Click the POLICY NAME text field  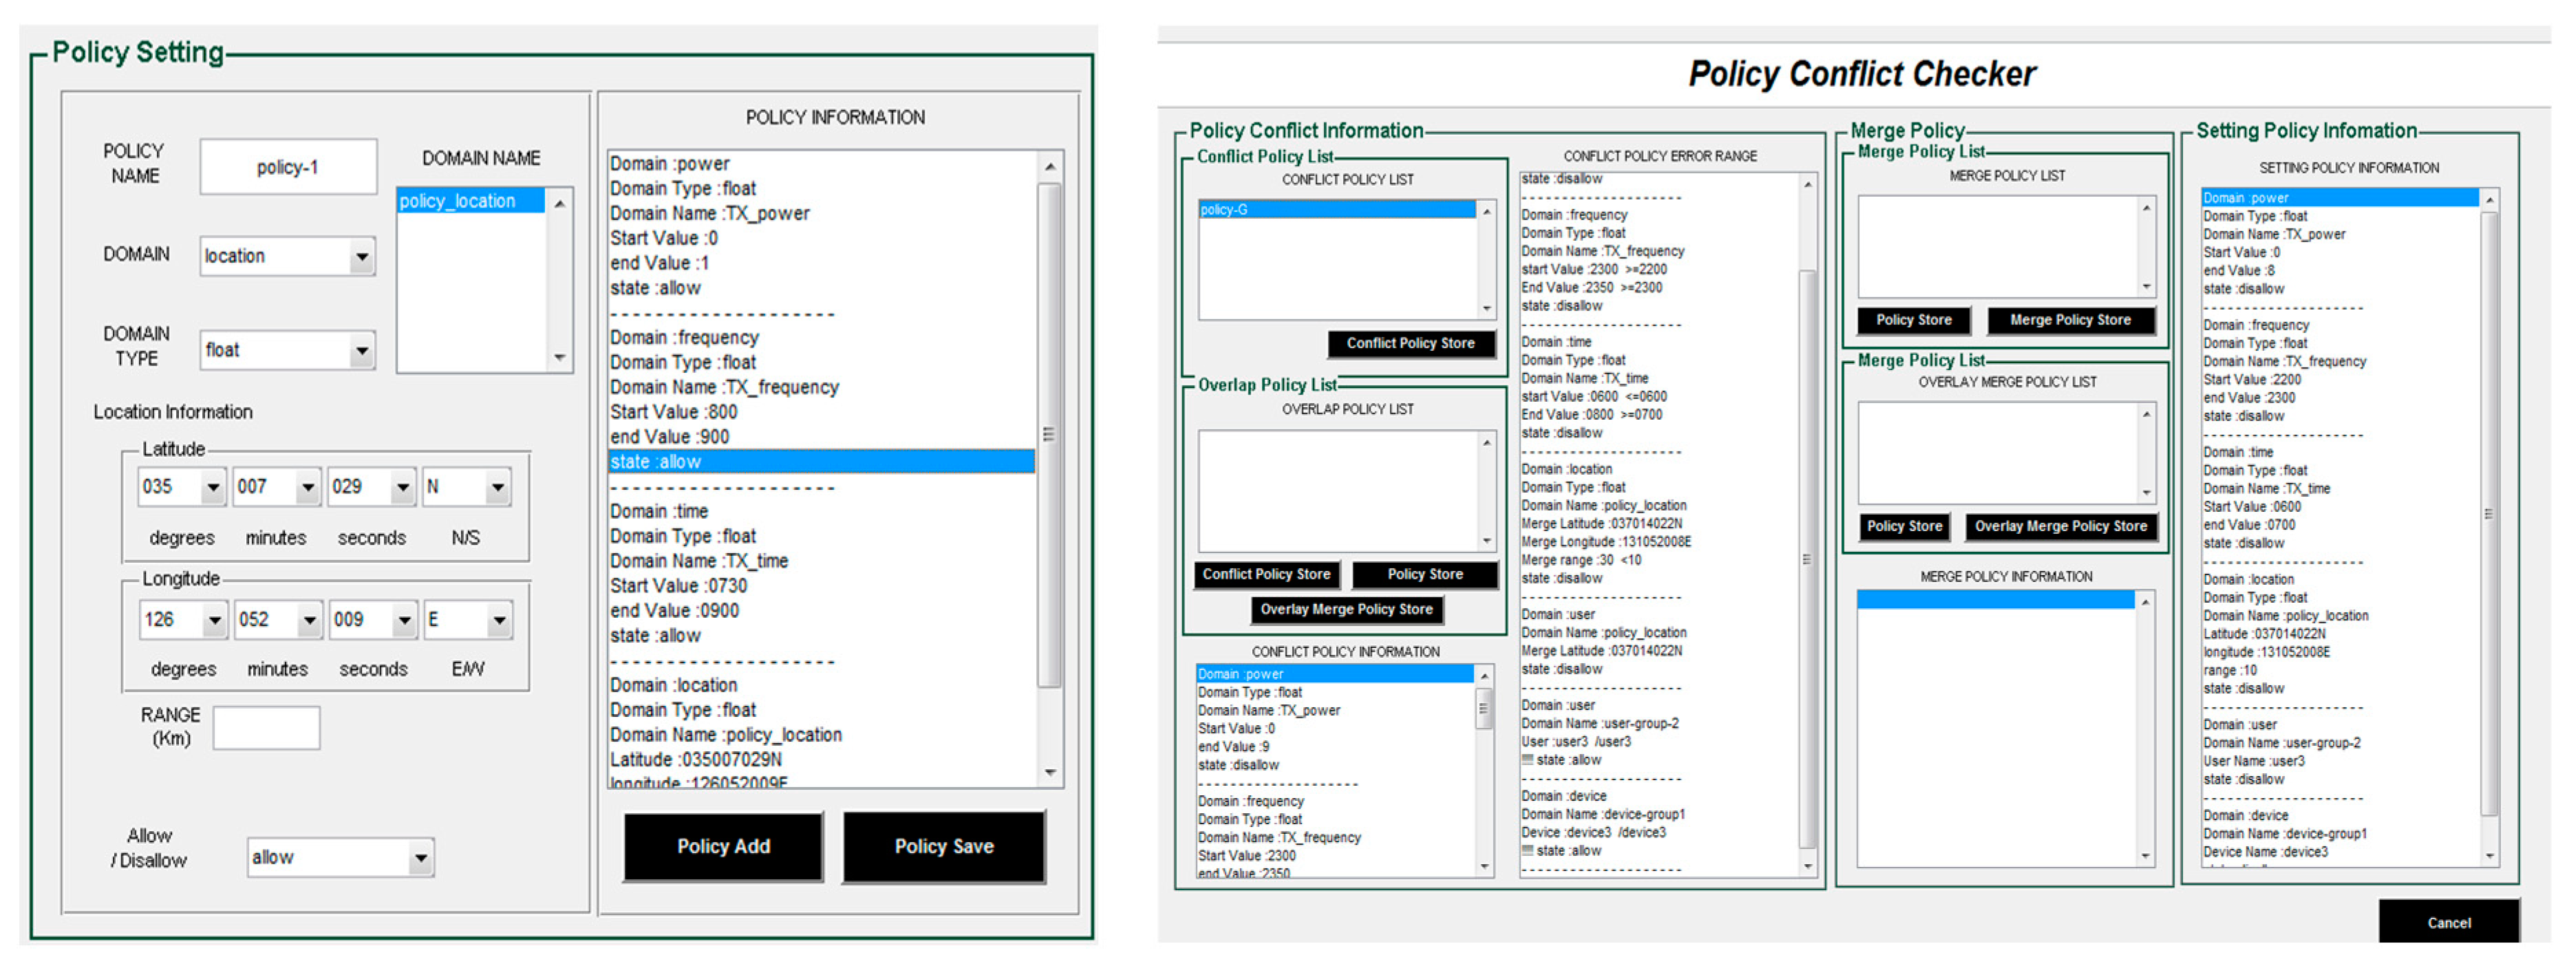pos(288,167)
